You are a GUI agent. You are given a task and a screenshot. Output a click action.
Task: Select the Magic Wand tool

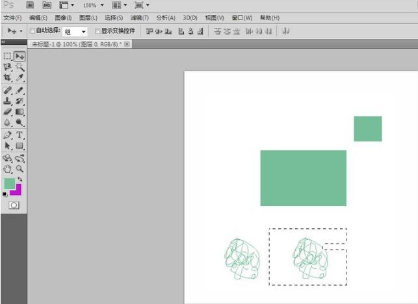(x=20, y=67)
